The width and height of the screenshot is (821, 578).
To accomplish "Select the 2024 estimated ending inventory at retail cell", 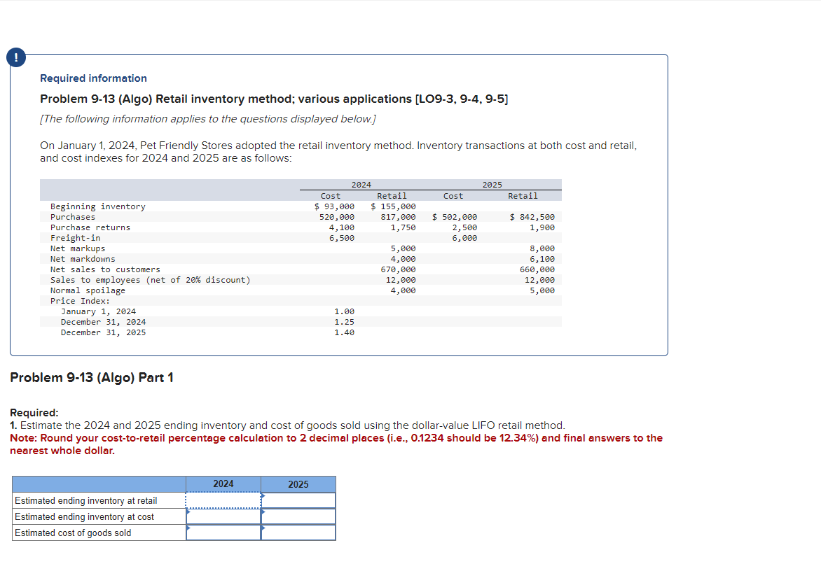I will [x=223, y=500].
